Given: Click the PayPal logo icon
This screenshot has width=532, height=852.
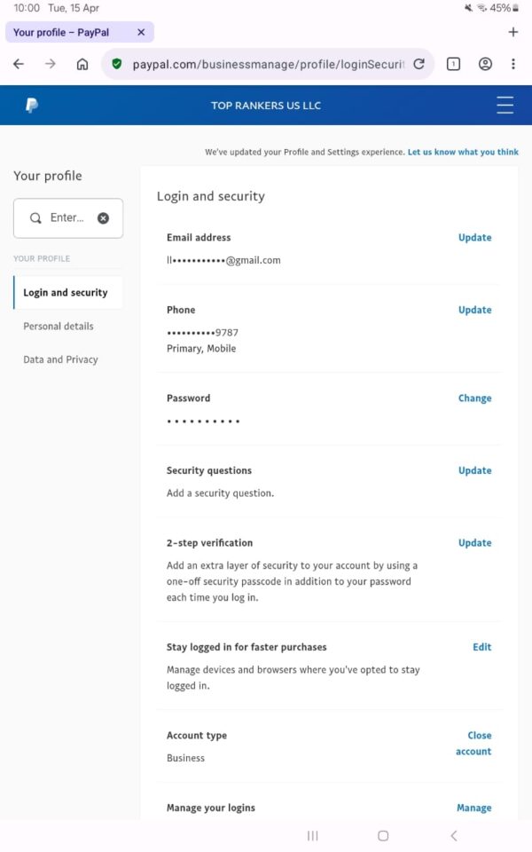Looking at the screenshot, I should point(32,106).
